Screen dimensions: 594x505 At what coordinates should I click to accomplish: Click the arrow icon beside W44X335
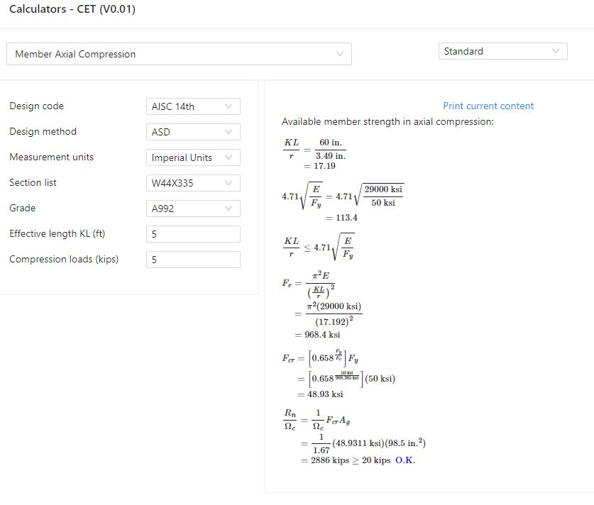[x=229, y=183]
